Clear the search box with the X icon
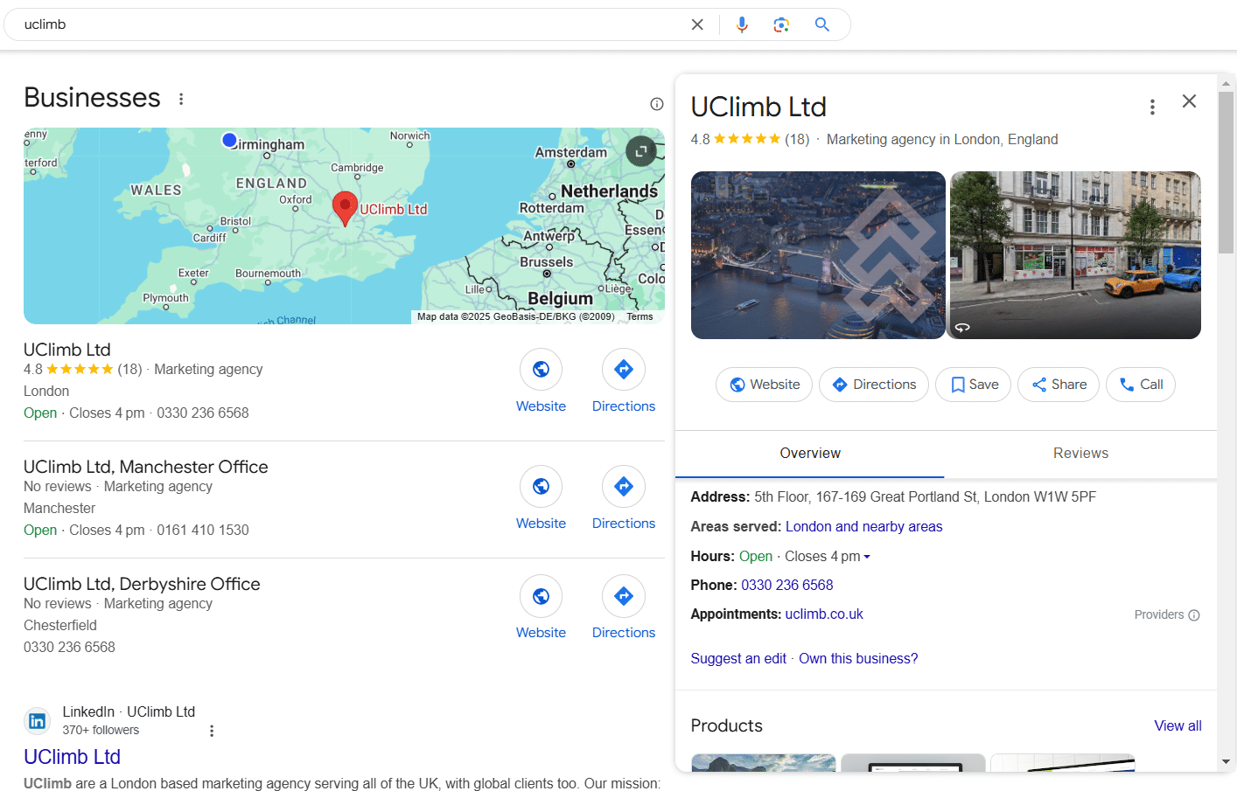The width and height of the screenshot is (1237, 791). [x=697, y=24]
